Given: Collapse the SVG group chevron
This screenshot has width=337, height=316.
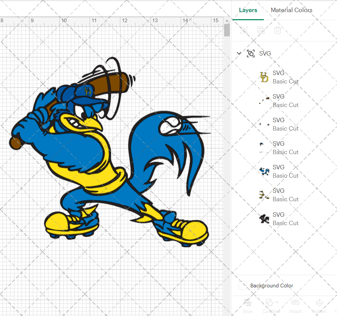Looking at the screenshot, I should coord(239,53).
